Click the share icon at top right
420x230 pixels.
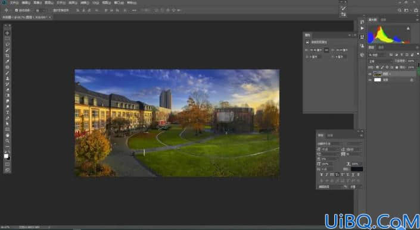pyautogui.click(x=416, y=10)
